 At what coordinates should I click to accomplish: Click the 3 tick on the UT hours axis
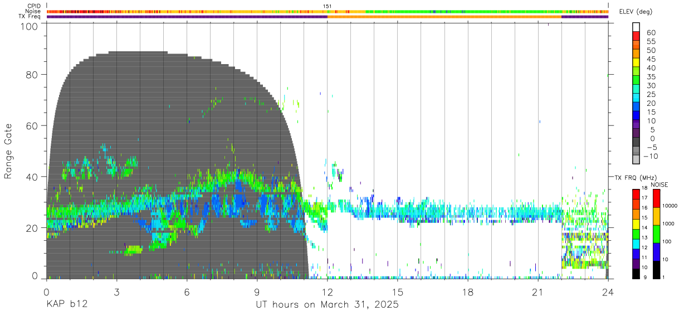(x=116, y=293)
